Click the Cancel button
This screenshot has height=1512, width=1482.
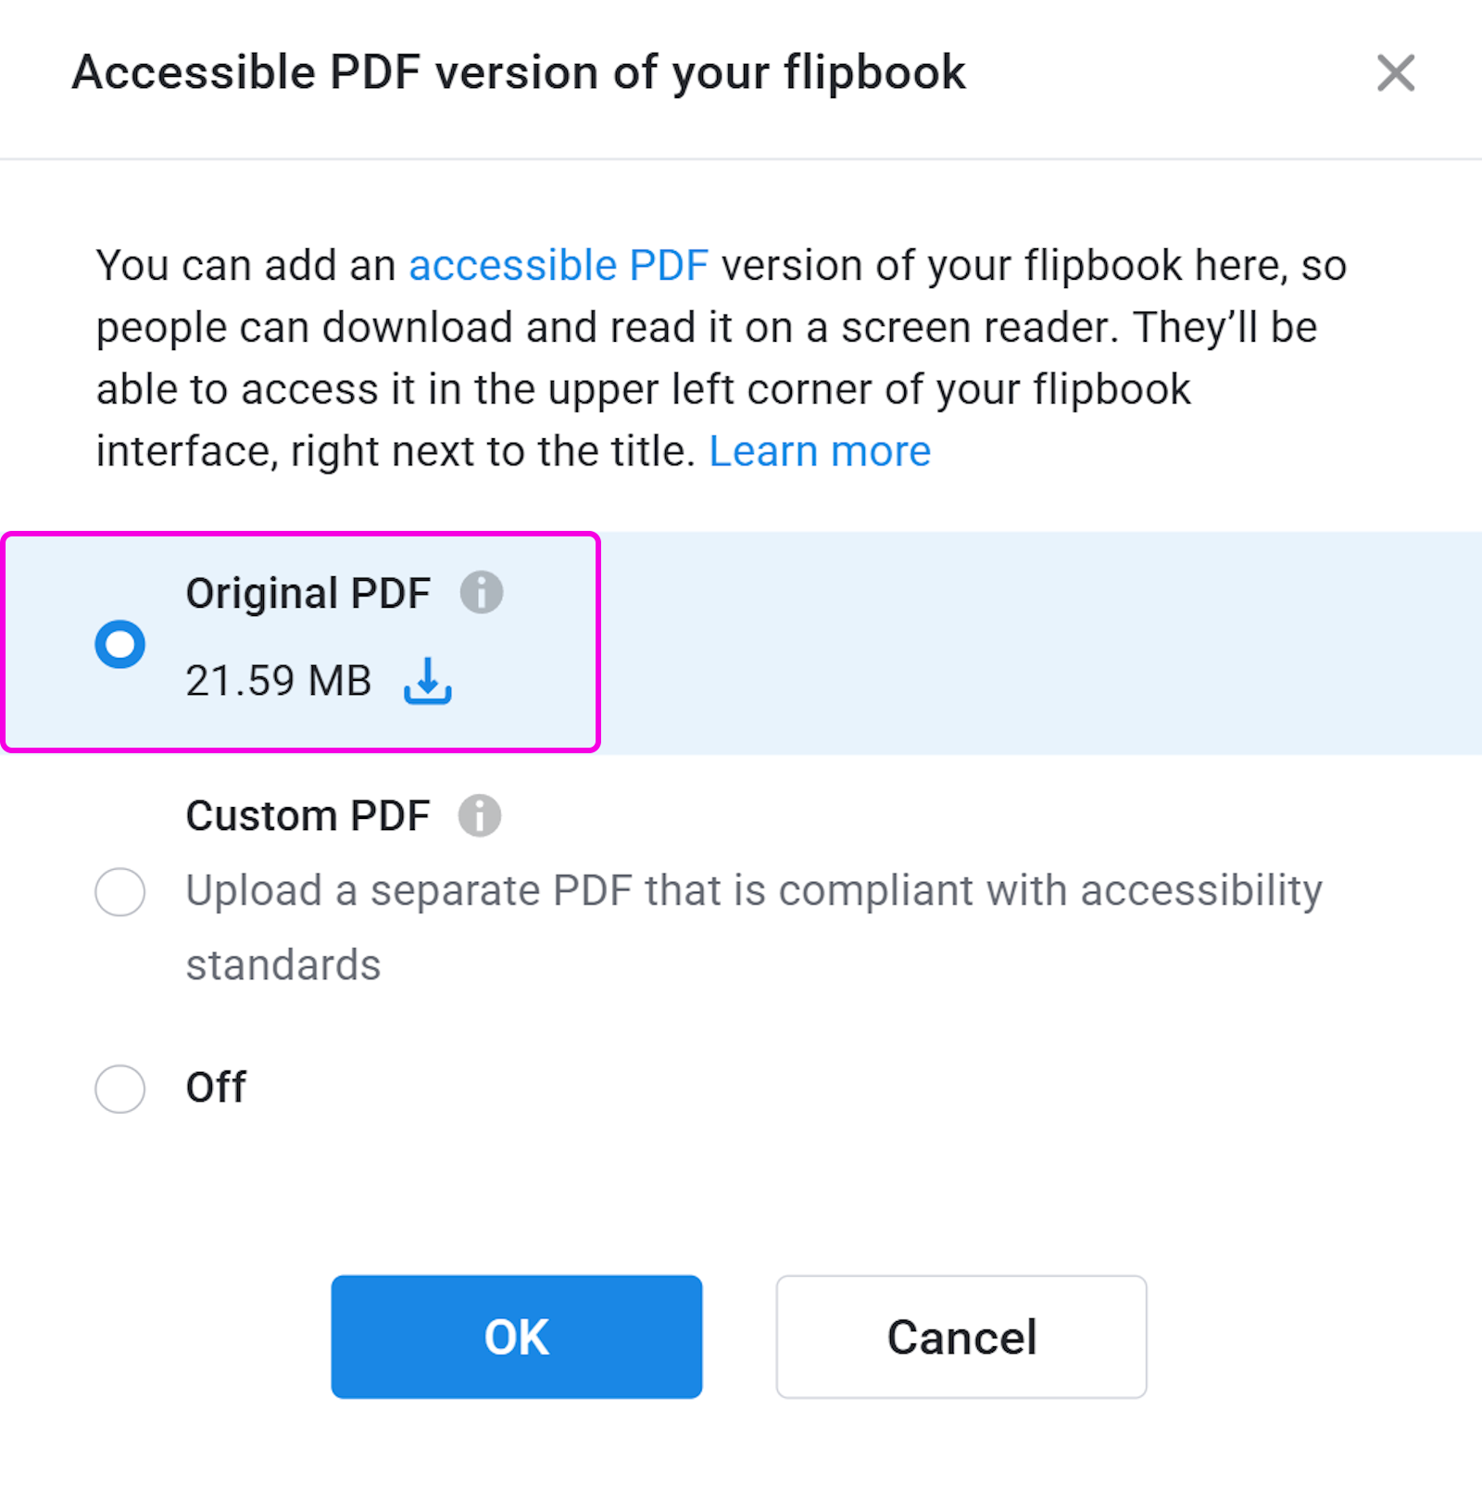coord(961,1336)
